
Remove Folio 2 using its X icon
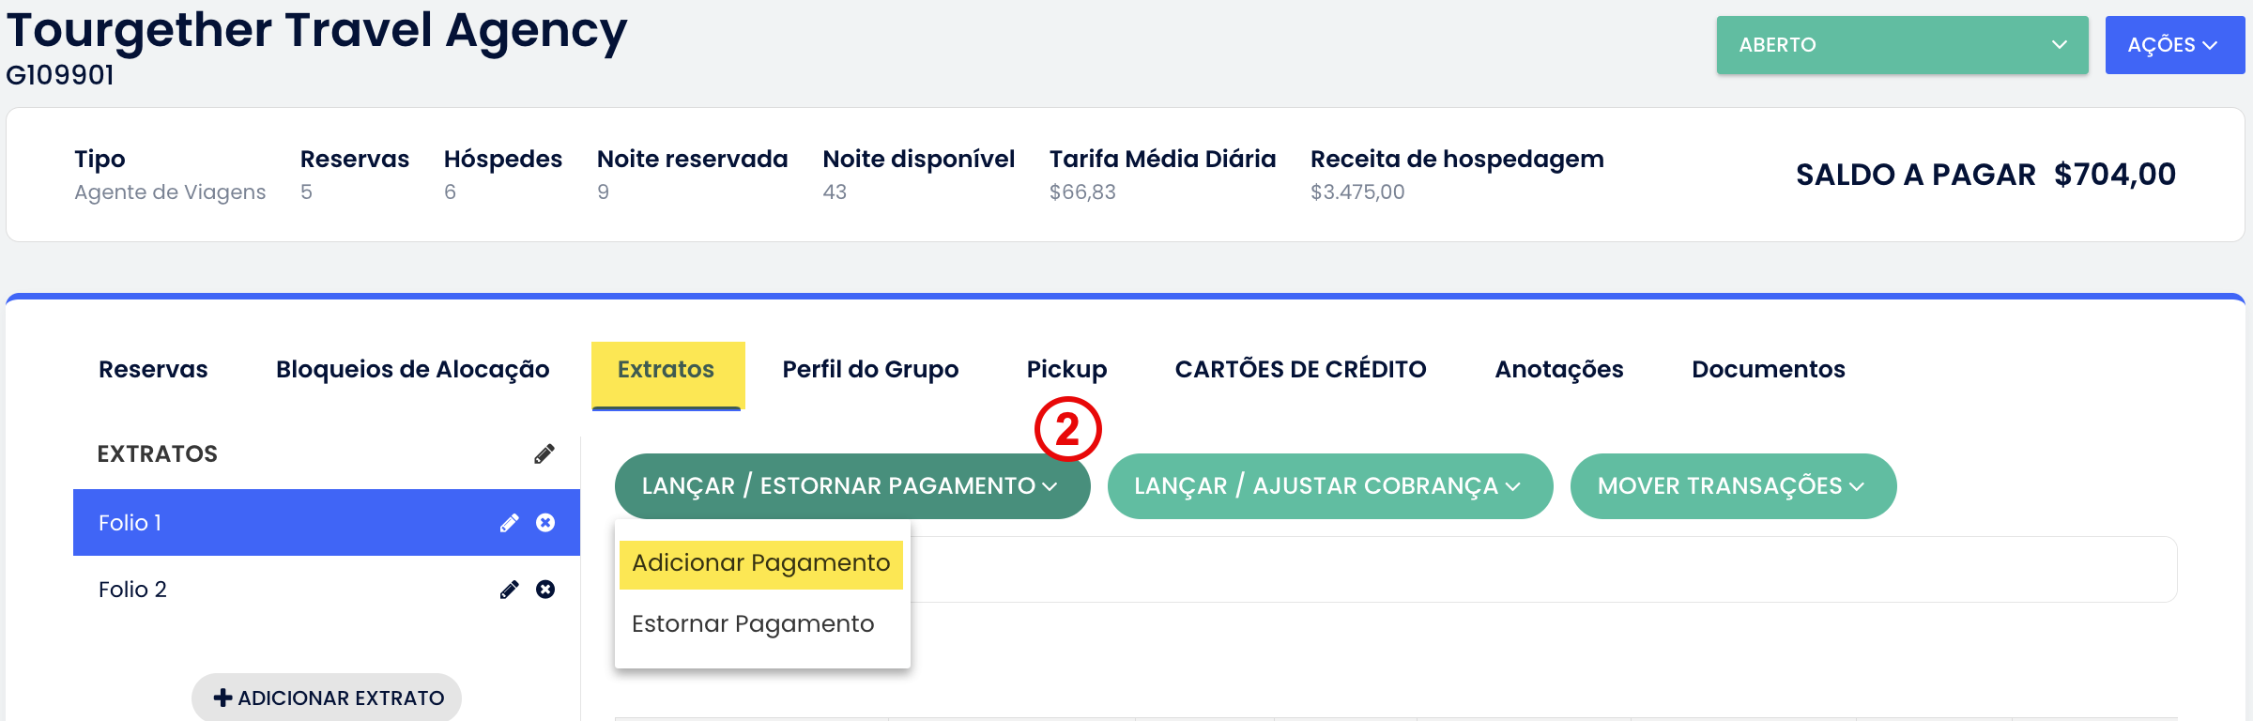pos(545,590)
